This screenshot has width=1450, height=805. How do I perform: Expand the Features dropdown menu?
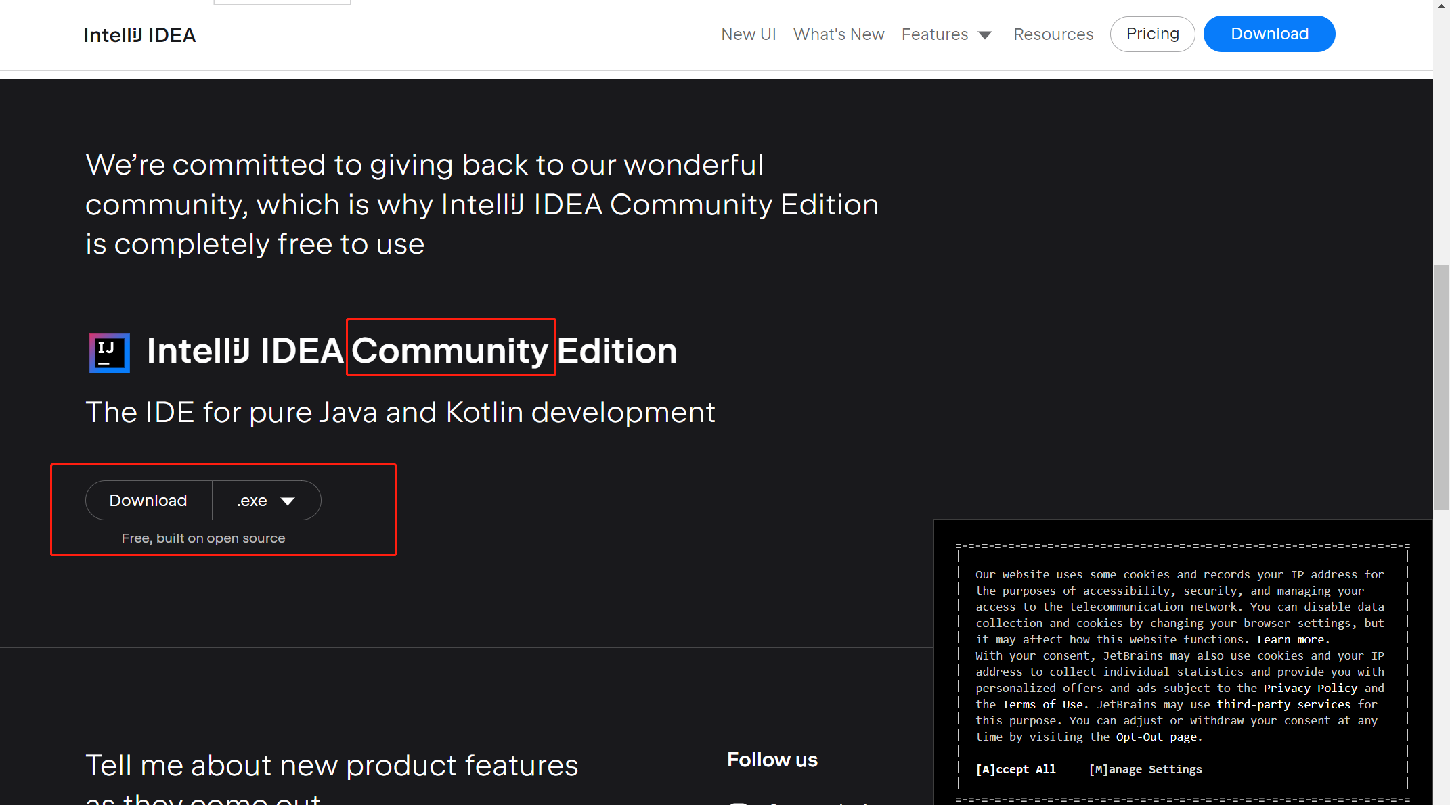click(946, 34)
